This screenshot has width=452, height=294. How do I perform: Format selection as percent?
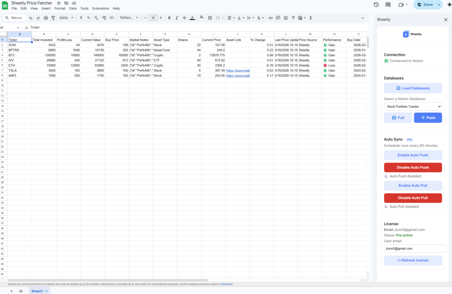88,18
